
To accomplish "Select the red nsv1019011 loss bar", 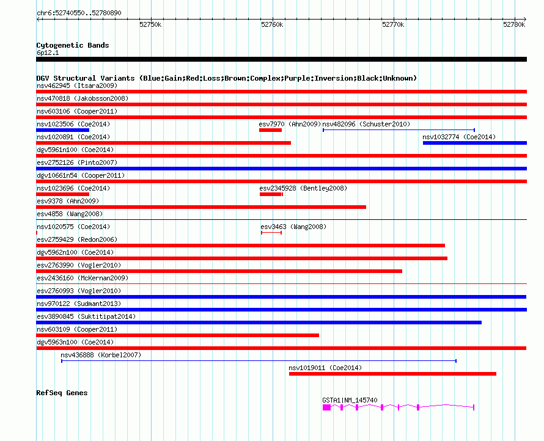I will coord(392,374).
